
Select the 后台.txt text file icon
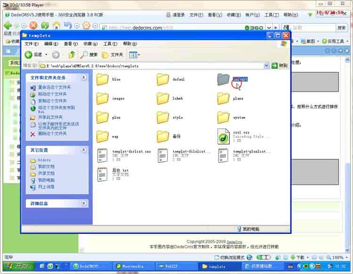point(103,174)
